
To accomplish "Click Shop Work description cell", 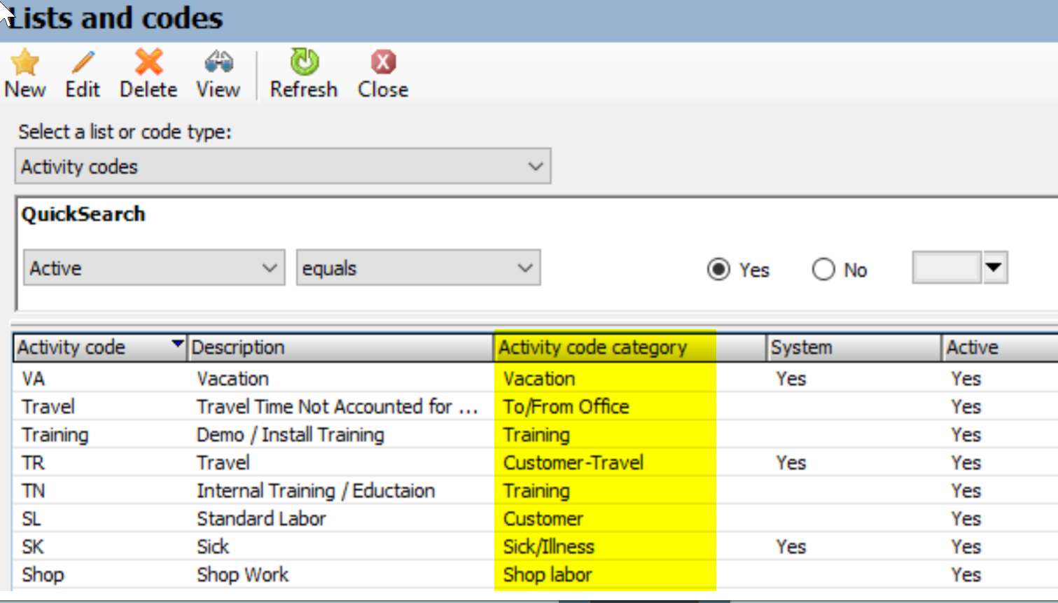I will point(242,574).
